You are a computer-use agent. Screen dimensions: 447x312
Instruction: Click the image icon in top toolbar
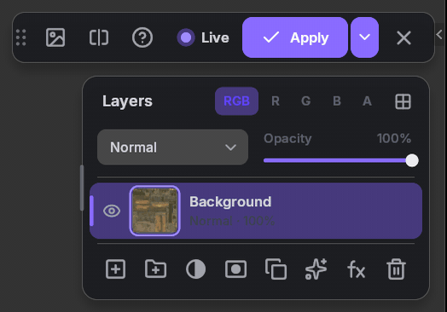tap(55, 38)
